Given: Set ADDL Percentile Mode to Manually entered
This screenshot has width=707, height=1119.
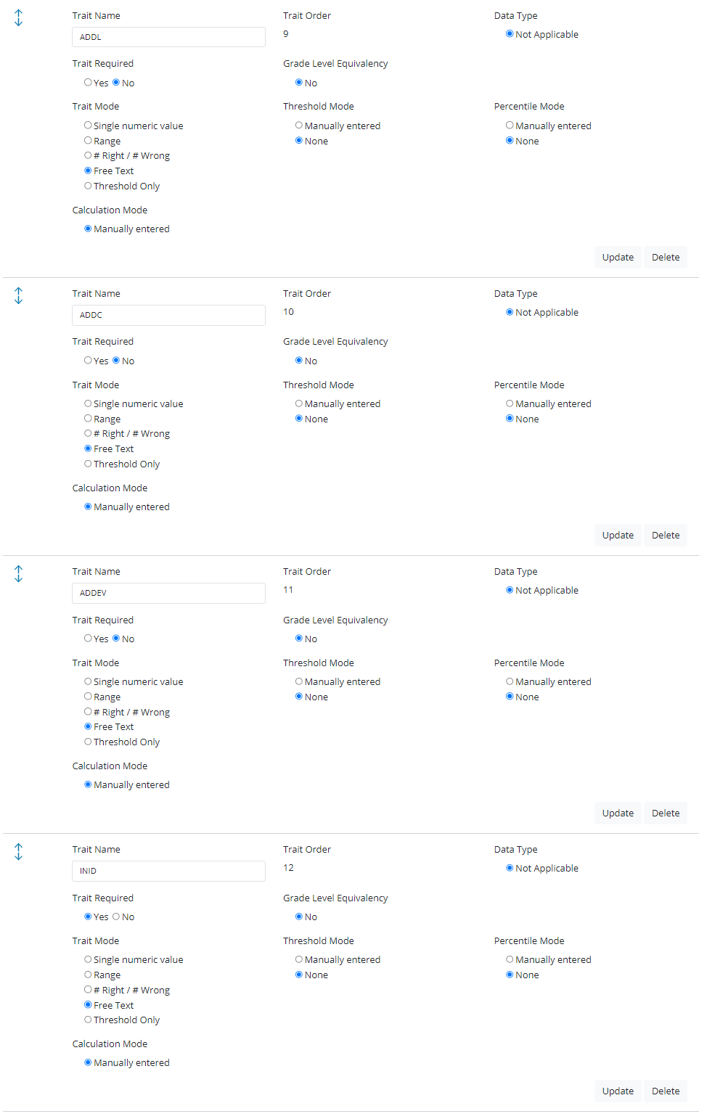Looking at the screenshot, I should click(x=510, y=126).
